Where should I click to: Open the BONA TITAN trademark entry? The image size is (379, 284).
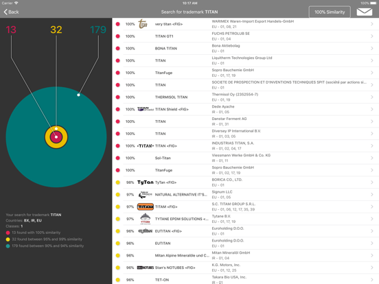tap(246, 48)
